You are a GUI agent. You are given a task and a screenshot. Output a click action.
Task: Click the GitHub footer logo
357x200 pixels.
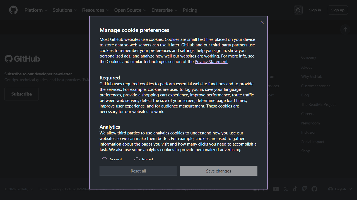pos(22,59)
